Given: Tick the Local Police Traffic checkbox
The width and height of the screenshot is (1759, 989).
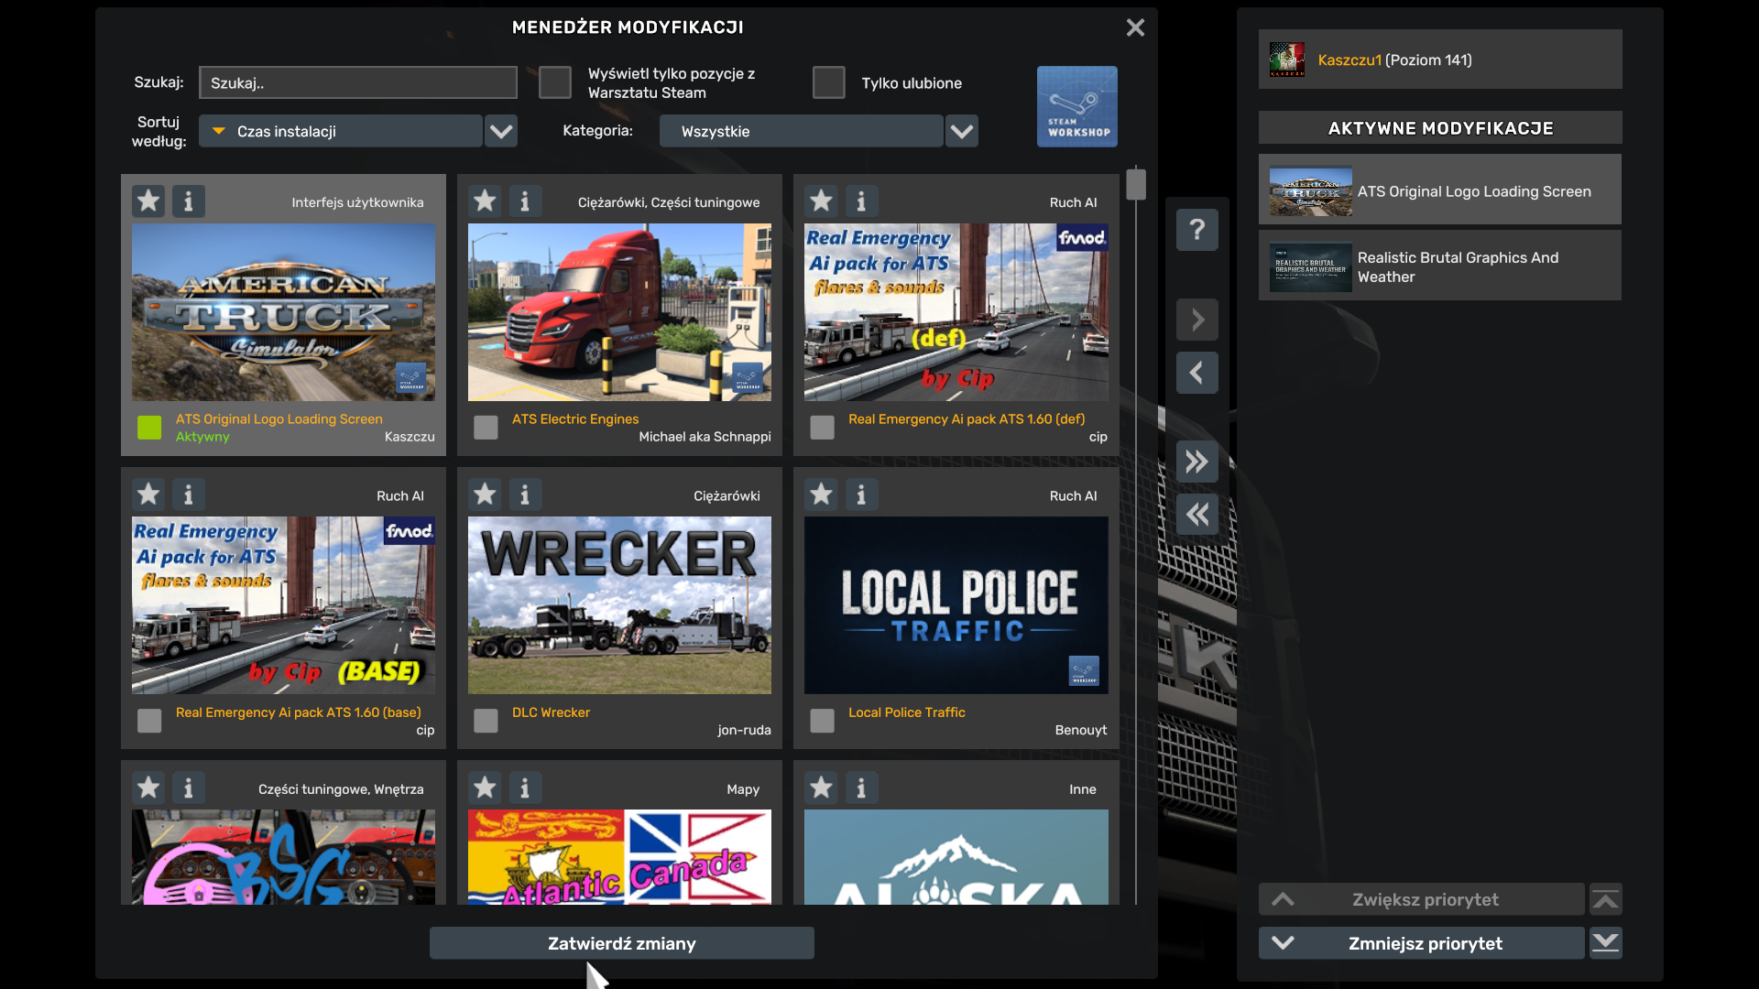Looking at the screenshot, I should [822, 721].
